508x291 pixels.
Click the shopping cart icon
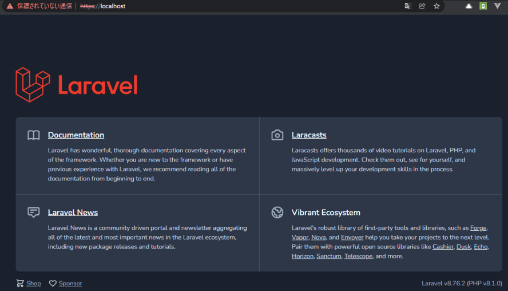pos(20,283)
